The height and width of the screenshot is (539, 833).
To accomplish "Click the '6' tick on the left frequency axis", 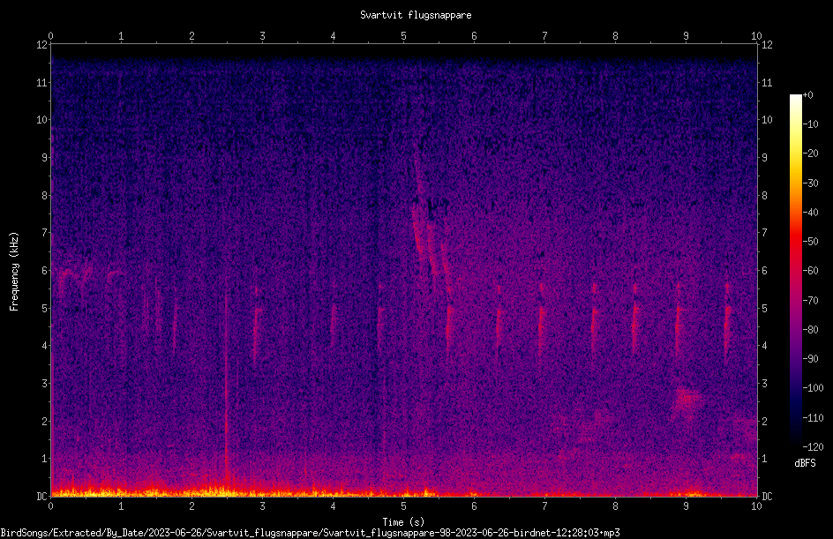I will [45, 270].
